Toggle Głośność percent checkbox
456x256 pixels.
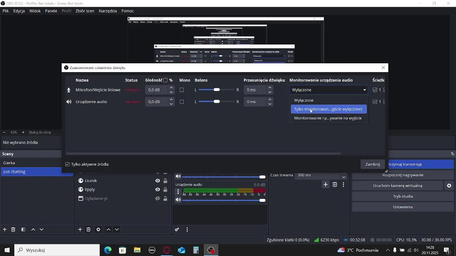coord(165,80)
